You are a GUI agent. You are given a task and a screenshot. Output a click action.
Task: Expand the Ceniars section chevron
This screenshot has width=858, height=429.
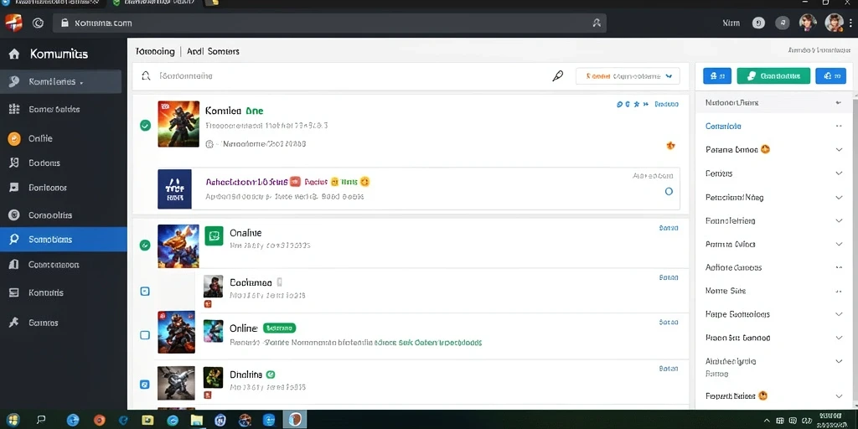coord(839,173)
